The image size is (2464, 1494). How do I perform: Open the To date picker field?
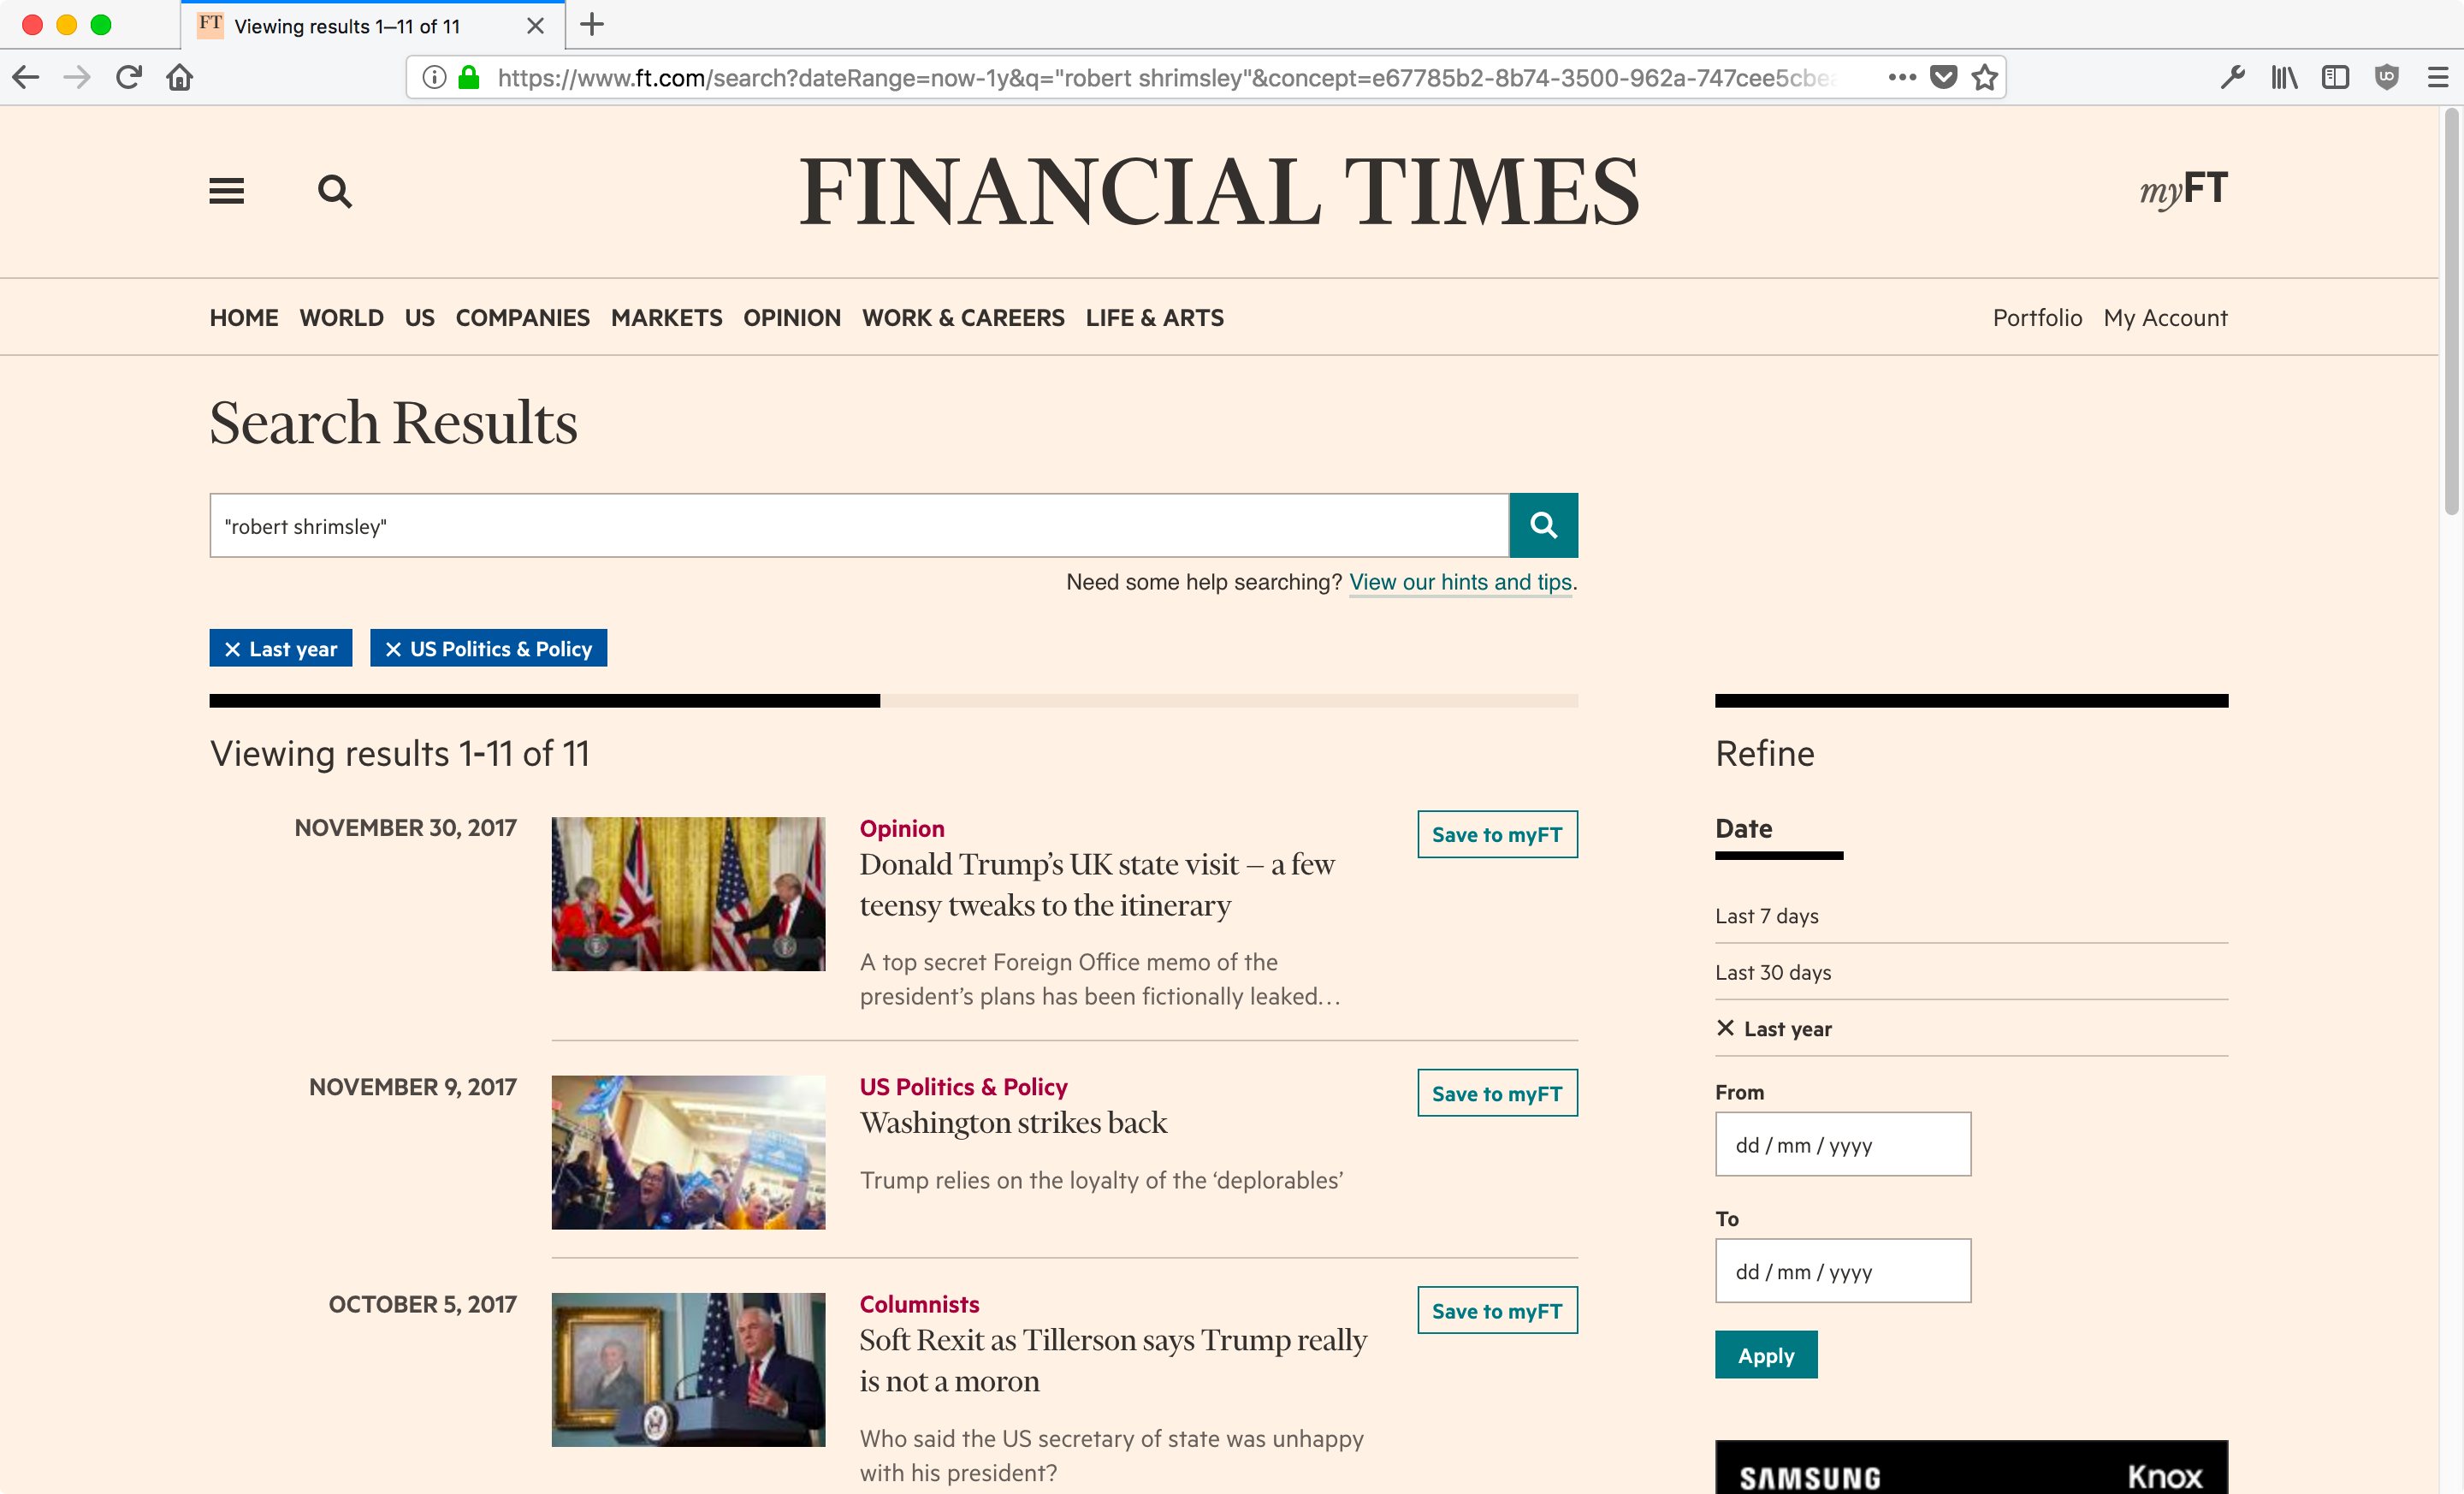[x=1845, y=1271]
